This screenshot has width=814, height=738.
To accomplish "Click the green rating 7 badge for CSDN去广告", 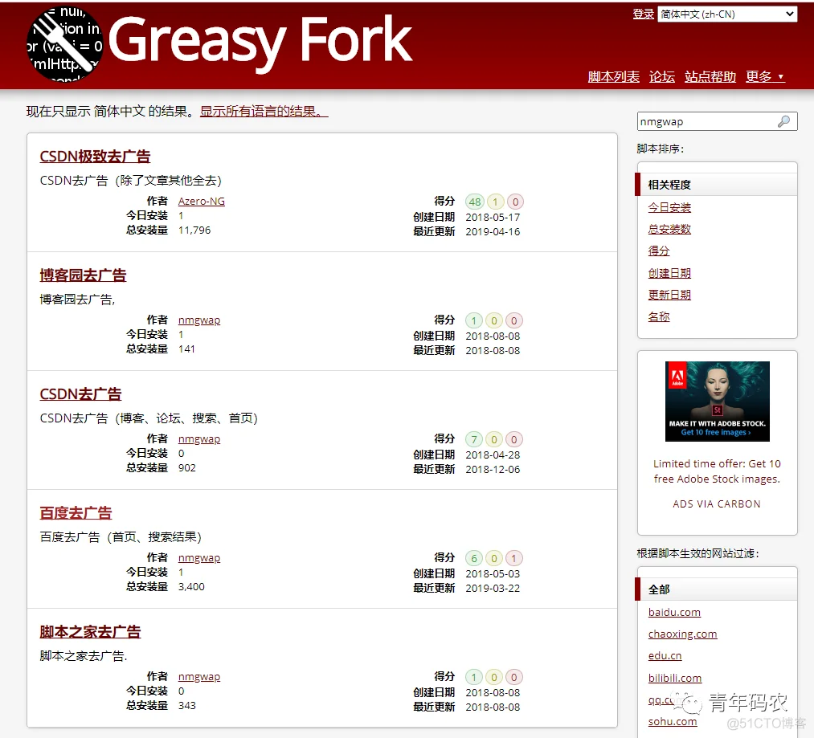I will tap(473, 439).
